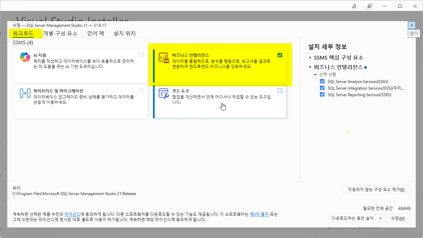Click the 지원되지 않는 구성 요소 제거 button
The image size is (423, 238).
[x=376, y=190]
